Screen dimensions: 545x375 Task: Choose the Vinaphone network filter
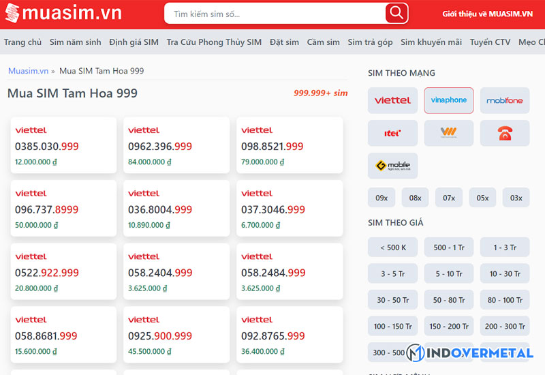[x=448, y=100]
